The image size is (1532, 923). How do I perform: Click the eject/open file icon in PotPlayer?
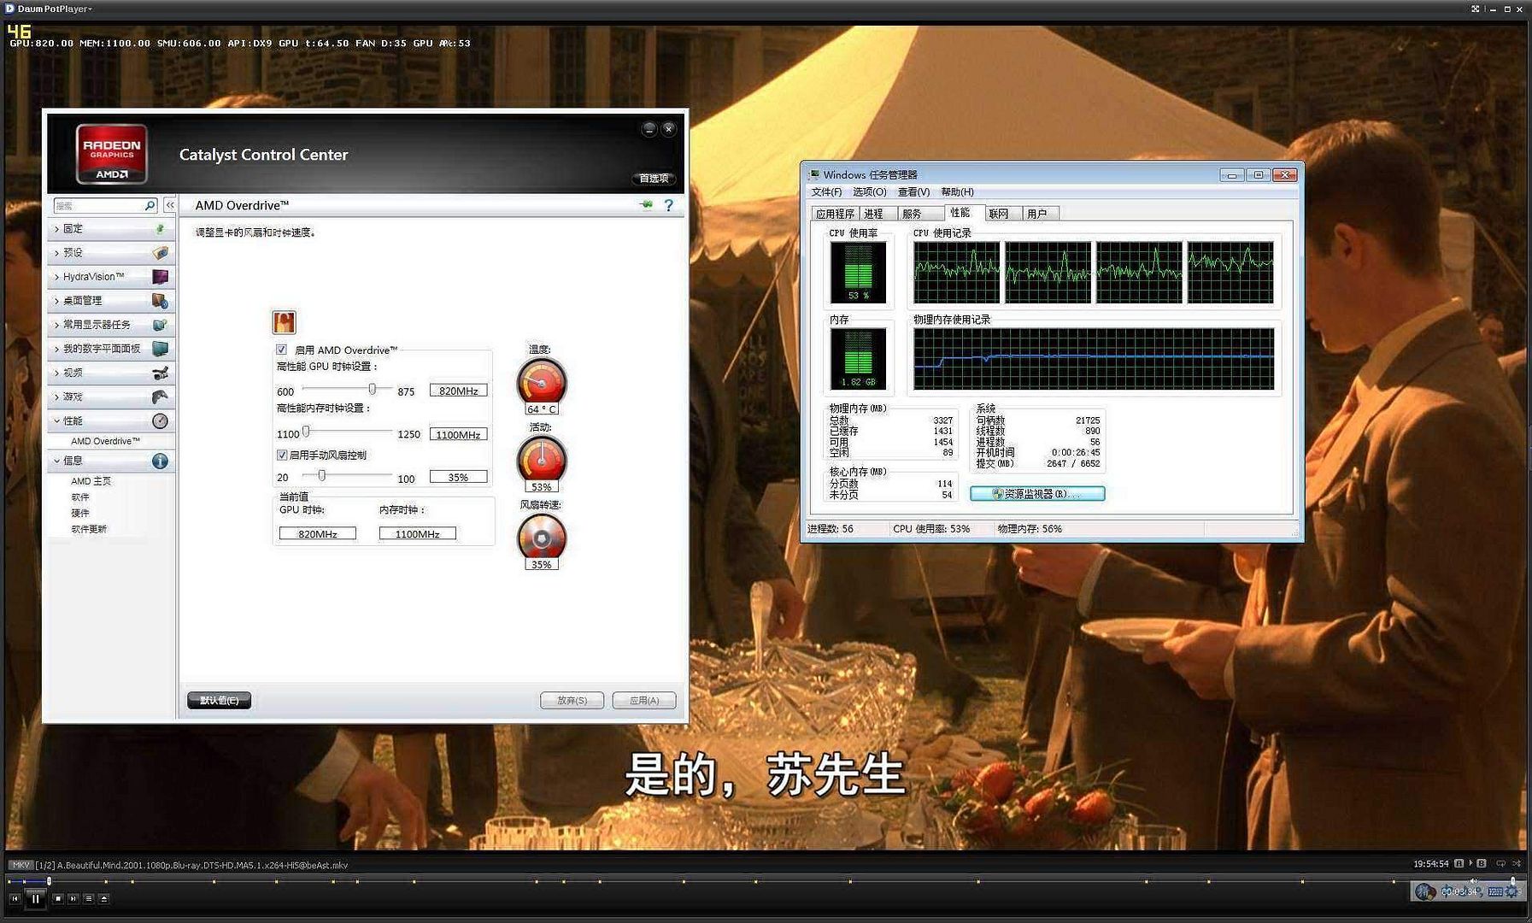(103, 898)
